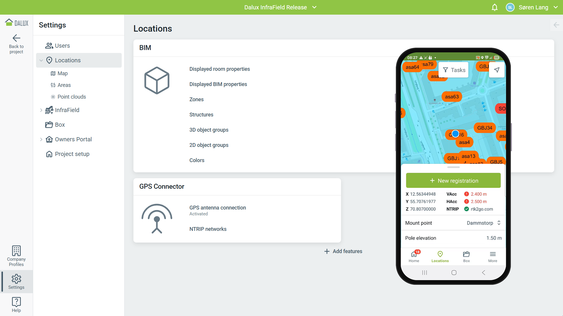Image resolution: width=563 pixels, height=316 pixels.
Task: Tap the Box tab on phone
Action: (467, 257)
